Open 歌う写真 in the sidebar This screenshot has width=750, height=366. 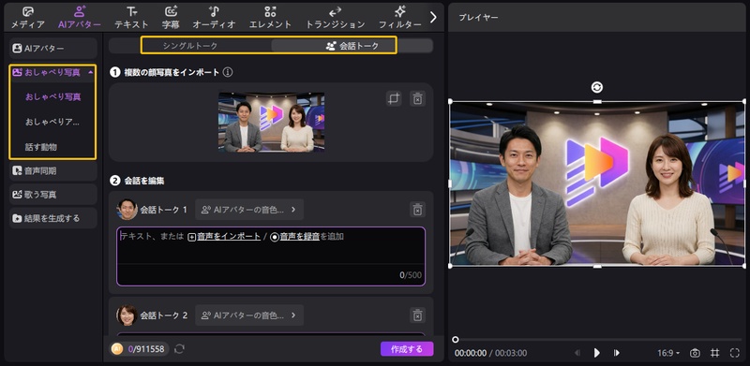(x=53, y=195)
